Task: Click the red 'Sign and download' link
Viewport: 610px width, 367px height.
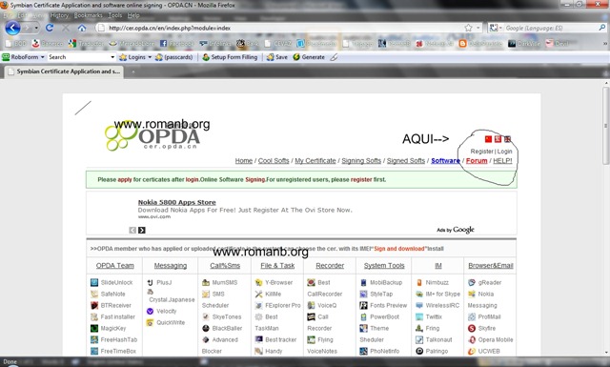Action: click(398, 249)
